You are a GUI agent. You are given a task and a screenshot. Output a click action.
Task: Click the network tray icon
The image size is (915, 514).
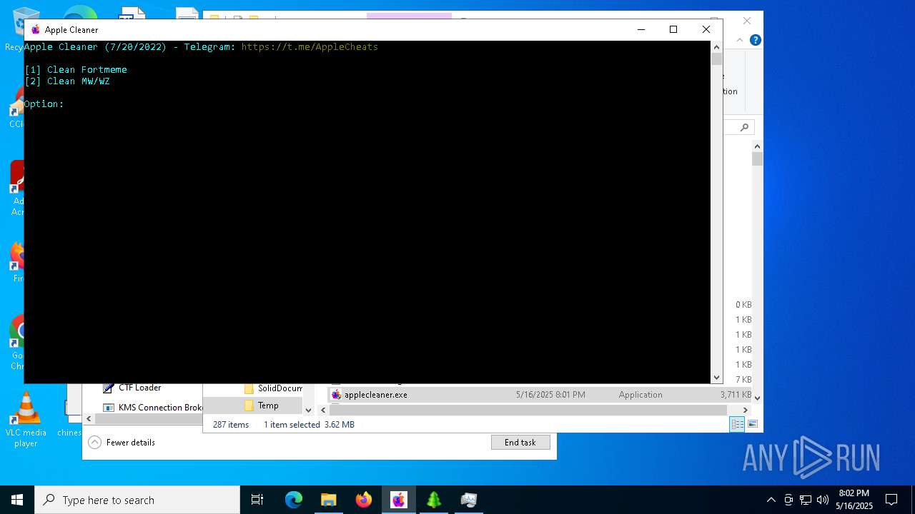(806, 500)
